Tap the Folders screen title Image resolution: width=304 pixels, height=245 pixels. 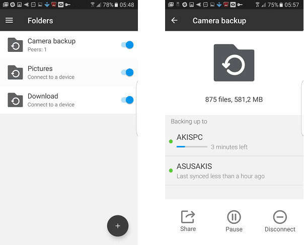pos(40,21)
